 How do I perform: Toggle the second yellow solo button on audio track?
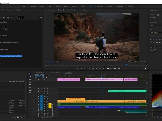coord(50,107)
